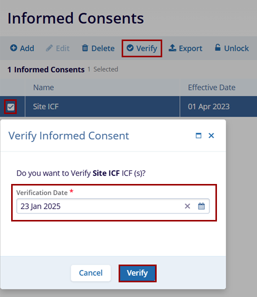Click the 1 Selected count label

point(103,69)
